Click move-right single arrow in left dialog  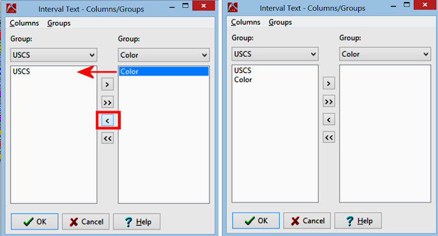[108, 84]
